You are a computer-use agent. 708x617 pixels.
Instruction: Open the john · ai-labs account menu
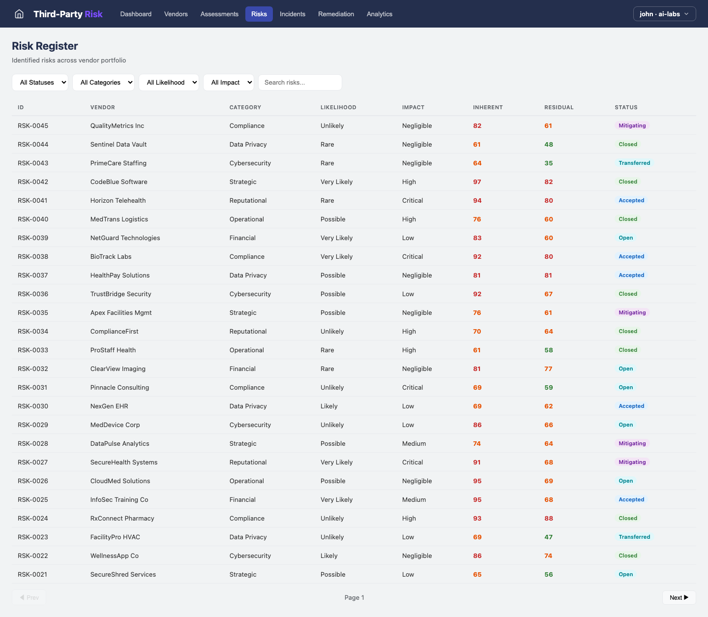point(664,14)
